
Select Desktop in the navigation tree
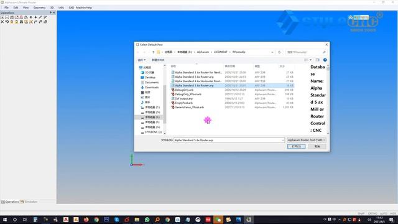150,77
